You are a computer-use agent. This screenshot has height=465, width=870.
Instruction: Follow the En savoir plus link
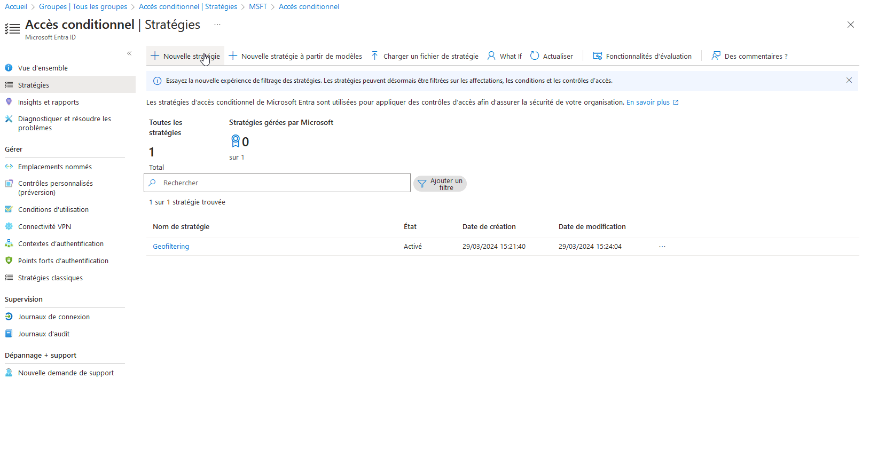coord(648,102)
